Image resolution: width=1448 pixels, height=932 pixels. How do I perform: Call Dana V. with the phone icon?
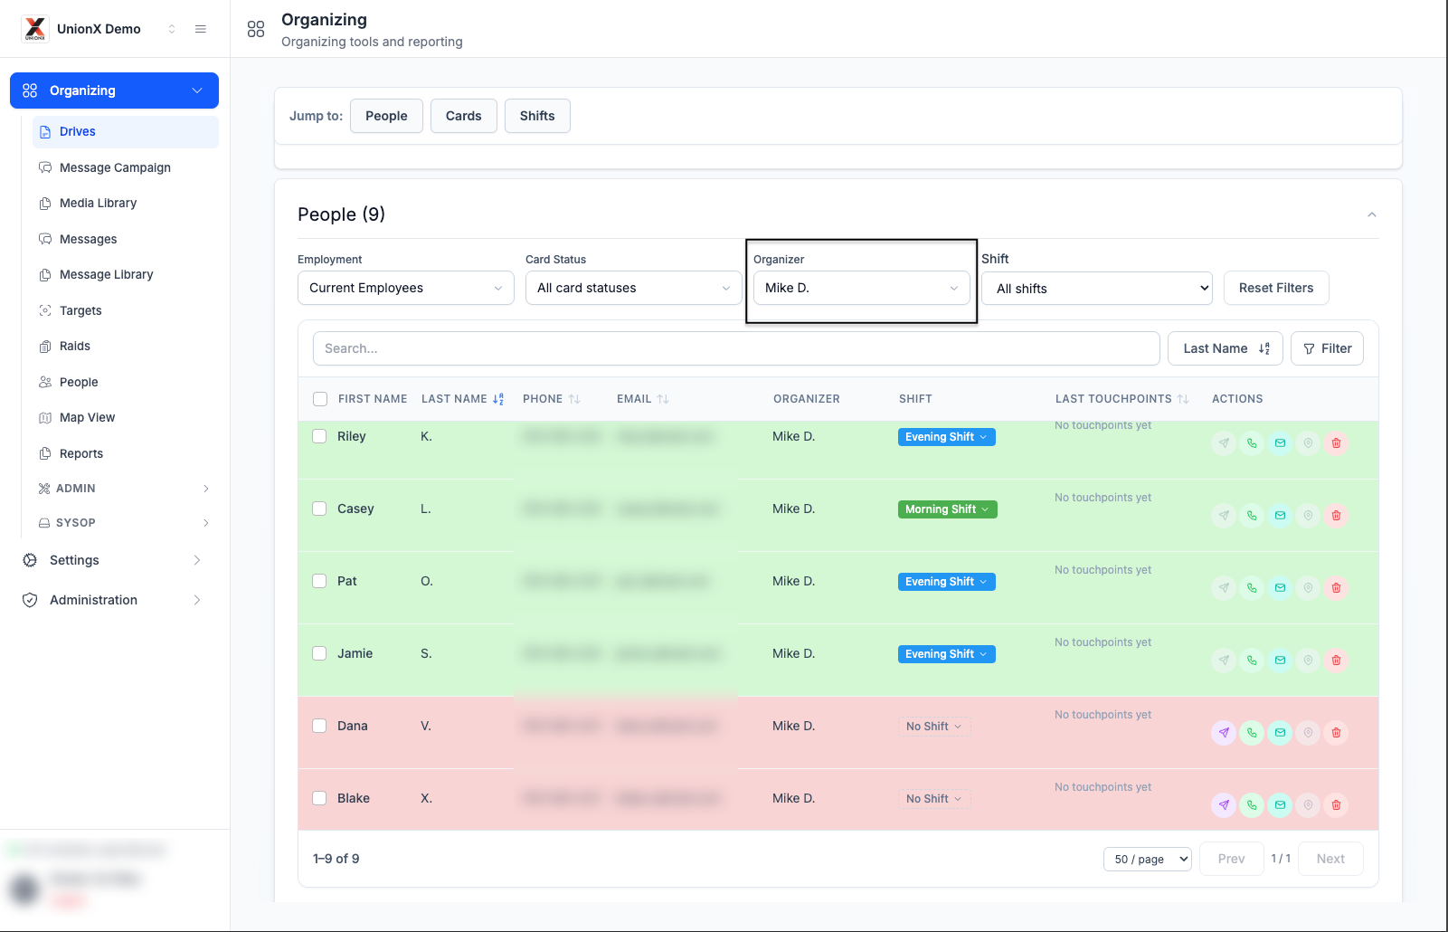tap(1252, 733)
